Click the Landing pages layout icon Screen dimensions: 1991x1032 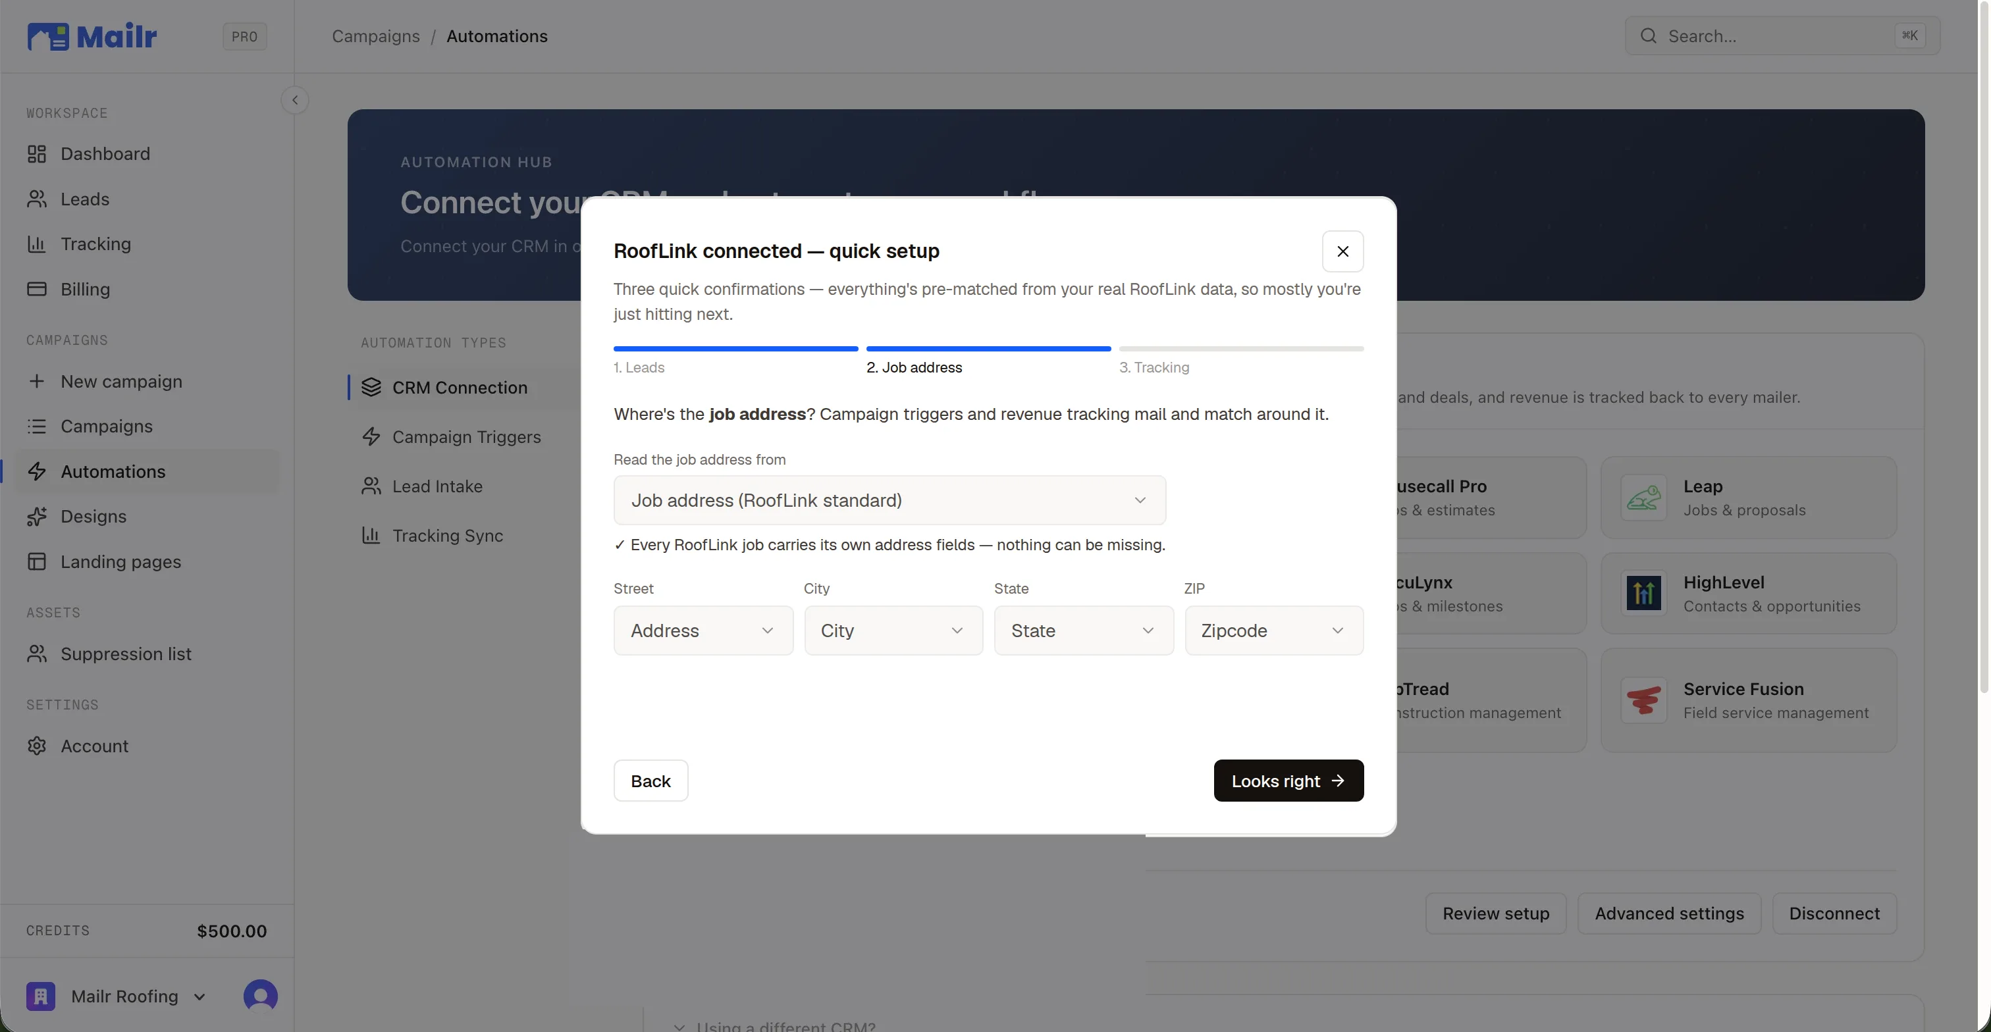[x=36, y=561]
